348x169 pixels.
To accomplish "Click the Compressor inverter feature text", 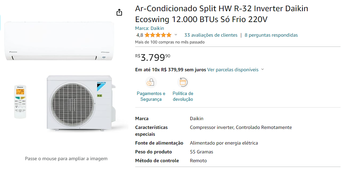I will tap(212, 128).
